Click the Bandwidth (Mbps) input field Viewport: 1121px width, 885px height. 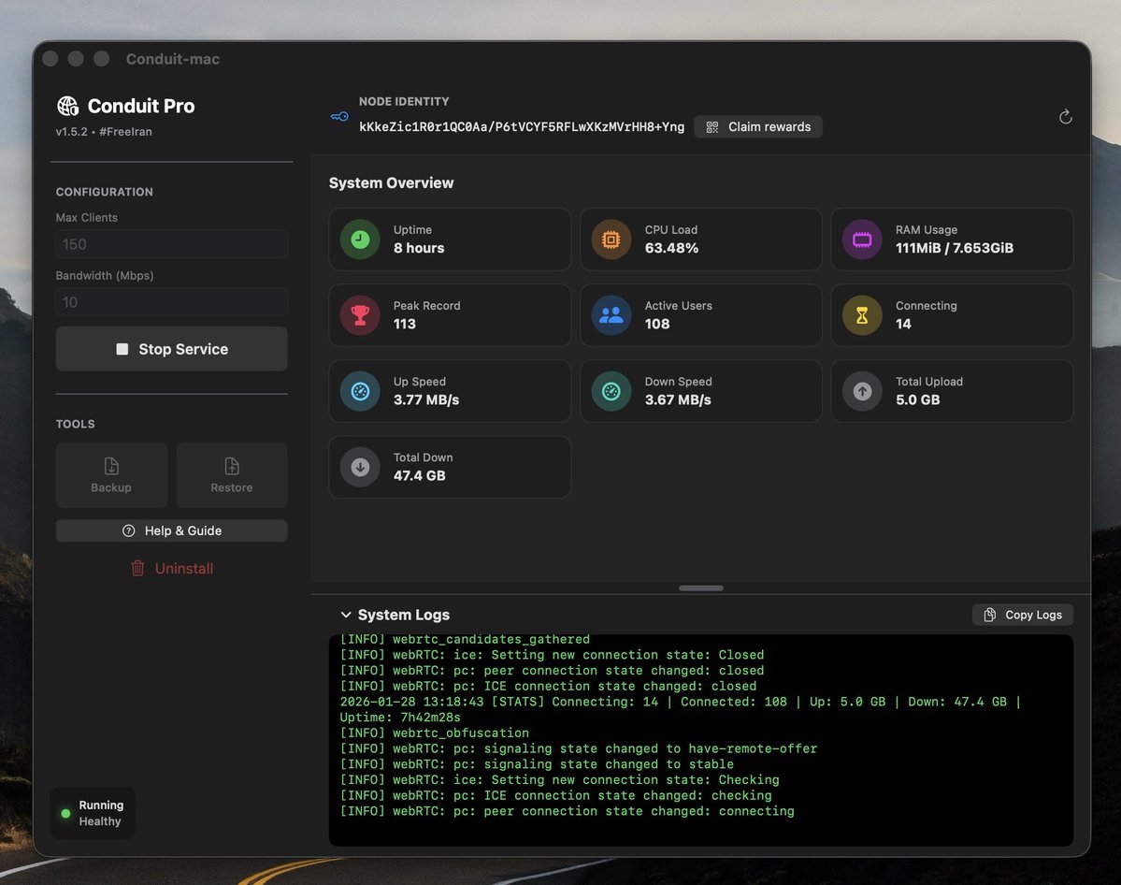tap(172, 302)
